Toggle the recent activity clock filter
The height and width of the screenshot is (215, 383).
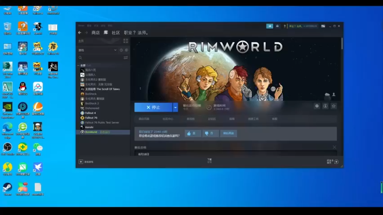[121, 50]
